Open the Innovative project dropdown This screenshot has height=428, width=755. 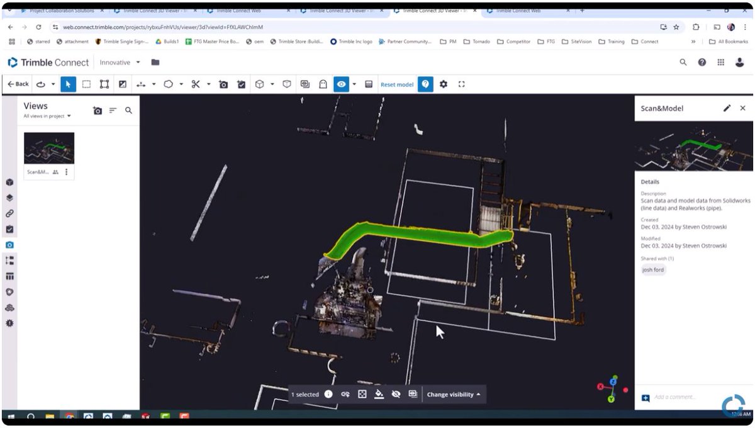[x=120, y=62]
